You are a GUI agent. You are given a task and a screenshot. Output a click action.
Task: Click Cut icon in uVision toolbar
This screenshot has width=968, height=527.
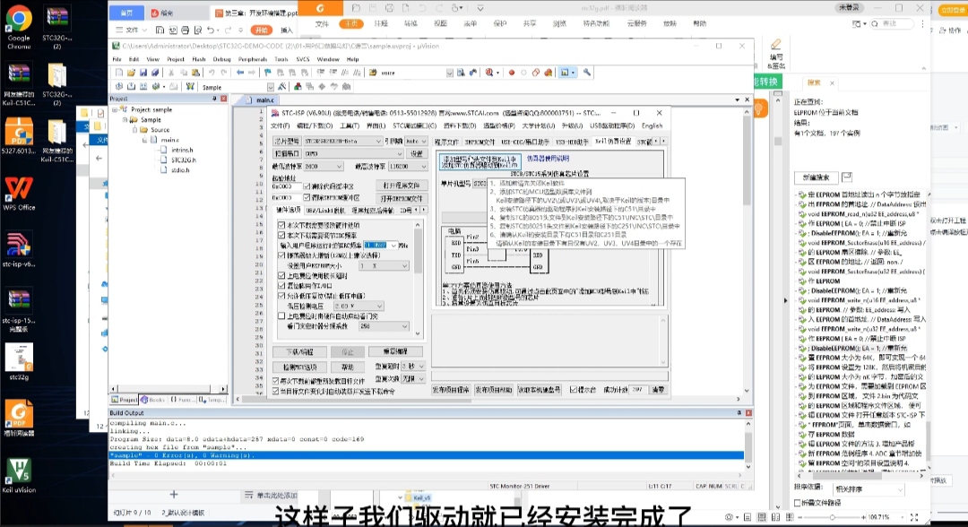(171, 73)
